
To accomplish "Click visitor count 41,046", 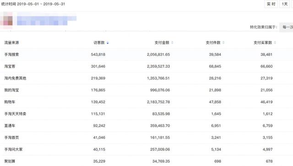I will tap(99, 138).
